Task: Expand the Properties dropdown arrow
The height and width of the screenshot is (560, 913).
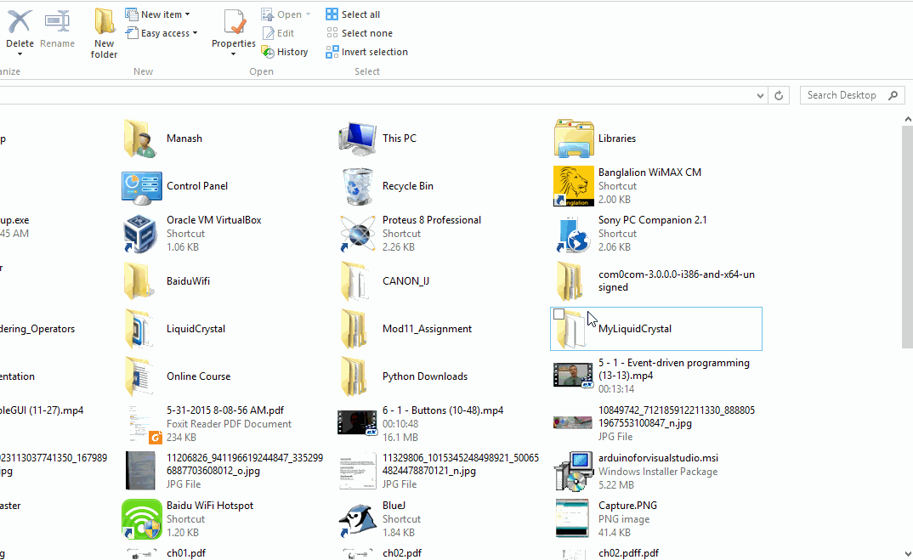Action: (234, 54)
